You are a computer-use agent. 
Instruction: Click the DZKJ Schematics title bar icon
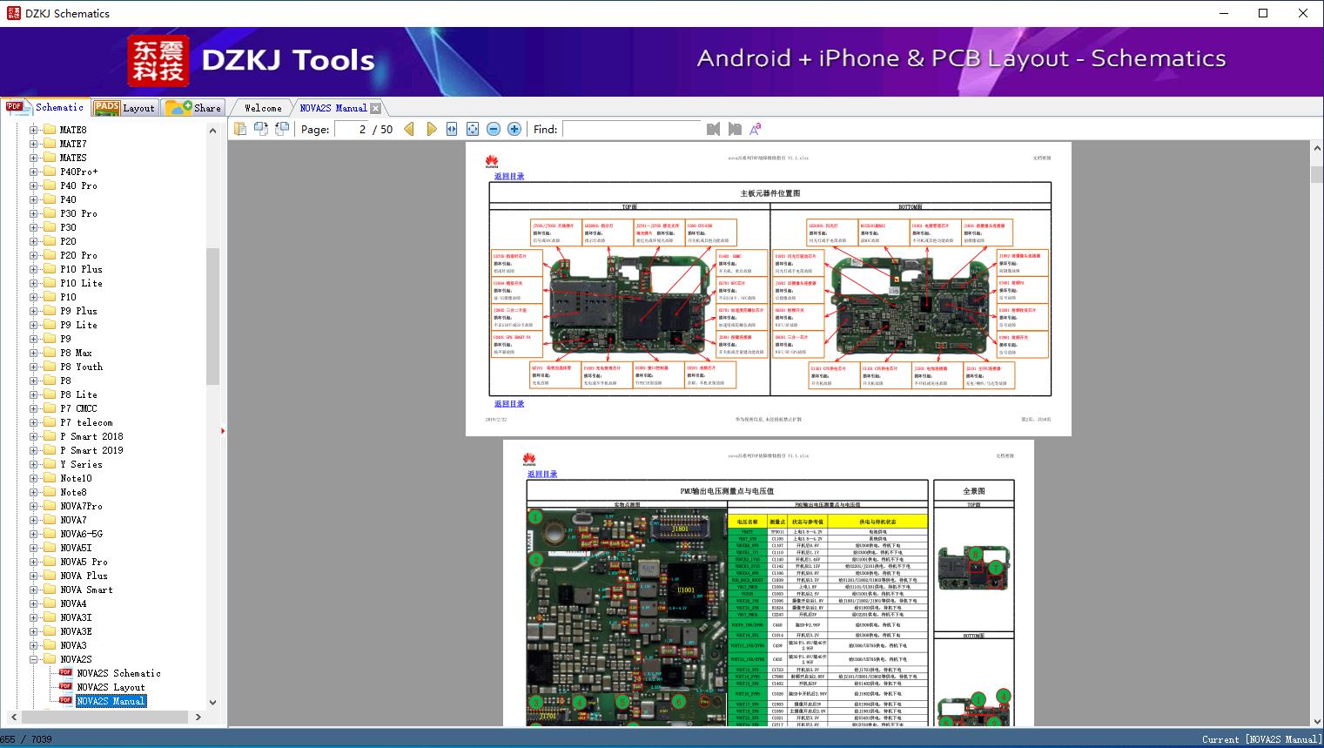(x=13, y=13)
